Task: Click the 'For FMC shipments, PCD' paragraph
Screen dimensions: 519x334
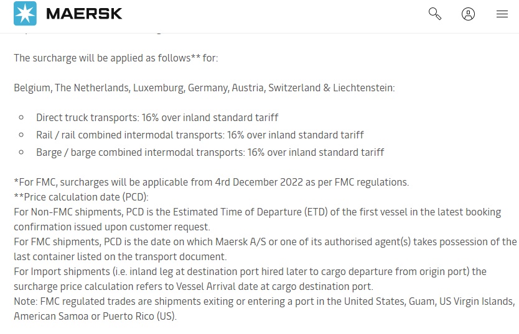Action: point(265,248)
